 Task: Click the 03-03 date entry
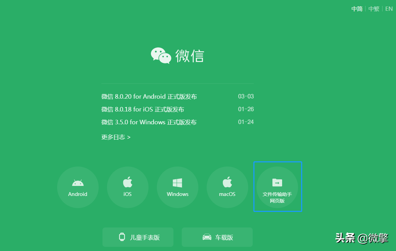(246, 97)
